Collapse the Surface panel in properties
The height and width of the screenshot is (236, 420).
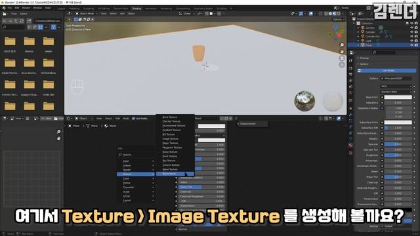[x=364, y=64]
